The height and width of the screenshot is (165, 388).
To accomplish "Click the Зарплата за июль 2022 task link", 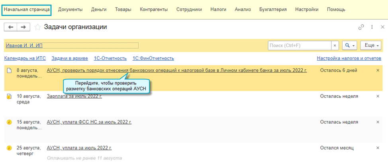I will 74,96.
